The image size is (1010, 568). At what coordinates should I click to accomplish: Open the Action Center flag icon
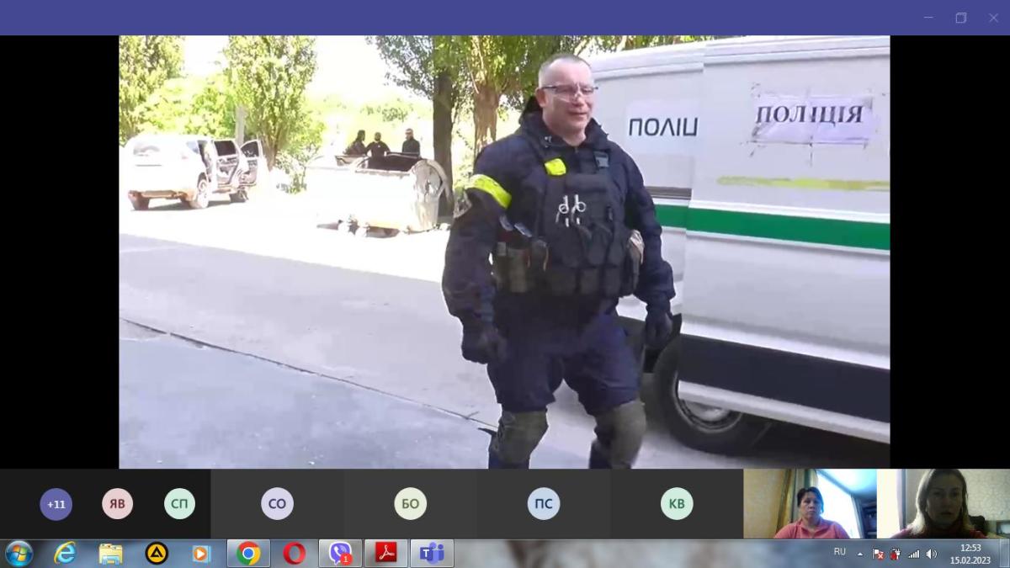[878, 554]
